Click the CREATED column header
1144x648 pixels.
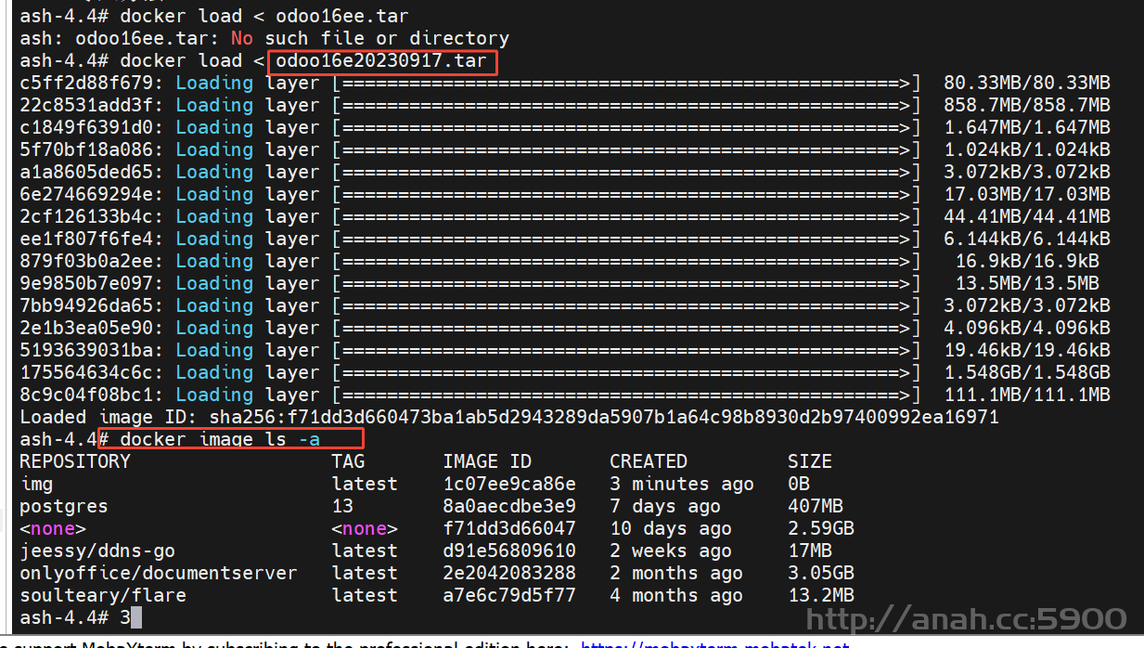point(649,462)
